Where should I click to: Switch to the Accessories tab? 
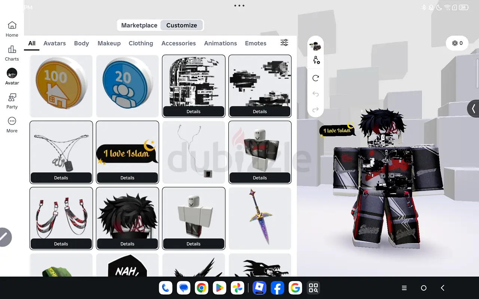click(179, 43)
